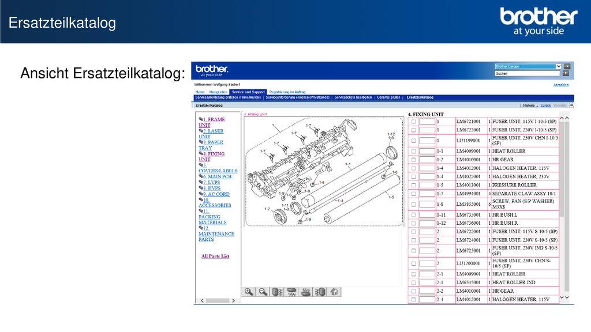Open Garantie prüfen submenu item
Screen dimensions: 591x332
(388, 97)
